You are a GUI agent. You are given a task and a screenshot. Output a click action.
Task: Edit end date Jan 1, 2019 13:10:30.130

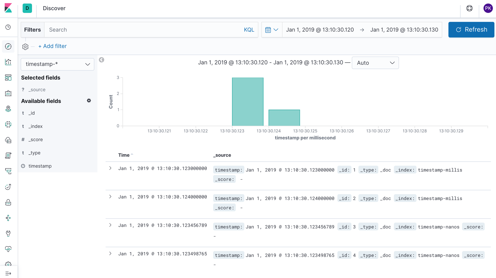pyautogui.click(x=404, y=30)
